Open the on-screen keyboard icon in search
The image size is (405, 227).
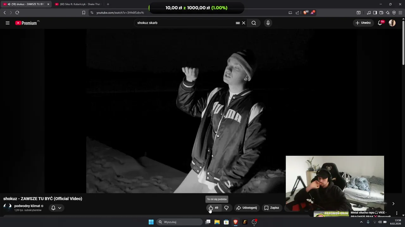point(238,23)
